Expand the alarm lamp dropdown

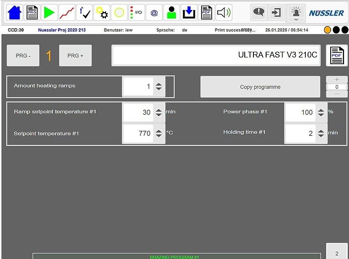[296, 19]
